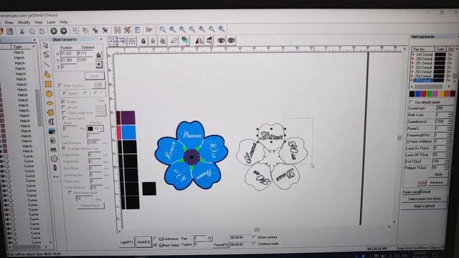Select the Node edit tool

tap(46, 54)
